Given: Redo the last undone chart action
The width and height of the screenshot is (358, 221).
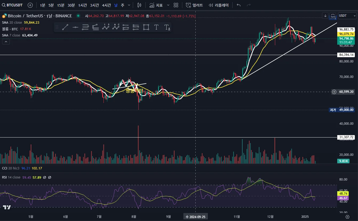Looking at the screenshot, I should [x=249, y=5].
